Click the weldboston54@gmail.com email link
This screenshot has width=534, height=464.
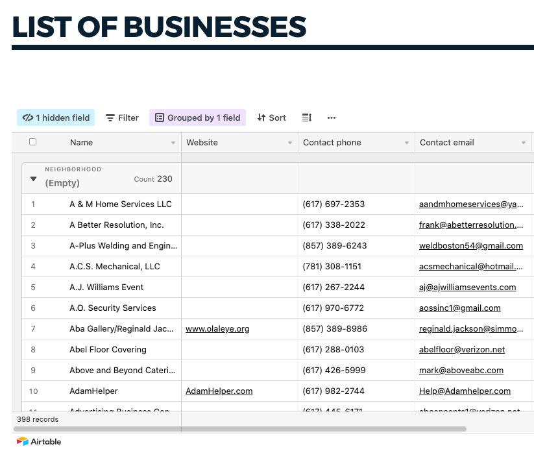pos(471,245)
